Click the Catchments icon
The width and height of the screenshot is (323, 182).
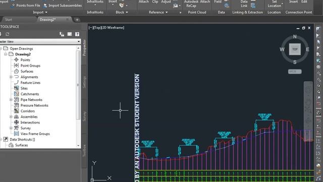click(x=16, y=94)
